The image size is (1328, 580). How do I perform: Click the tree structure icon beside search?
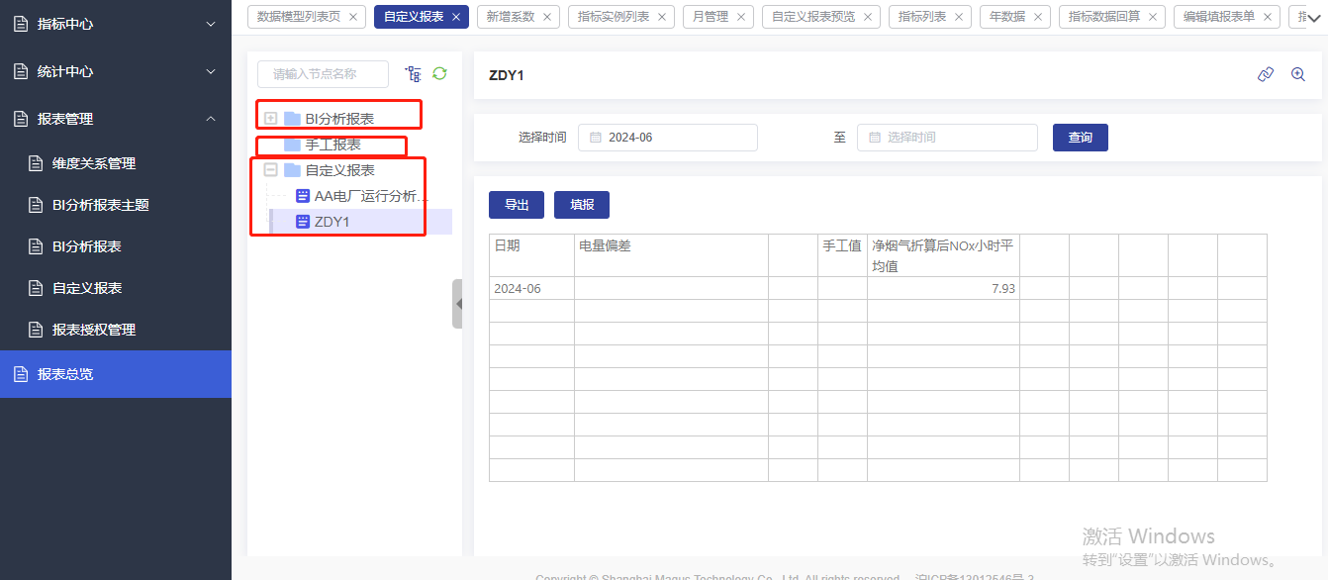click(x=413, y=74)
